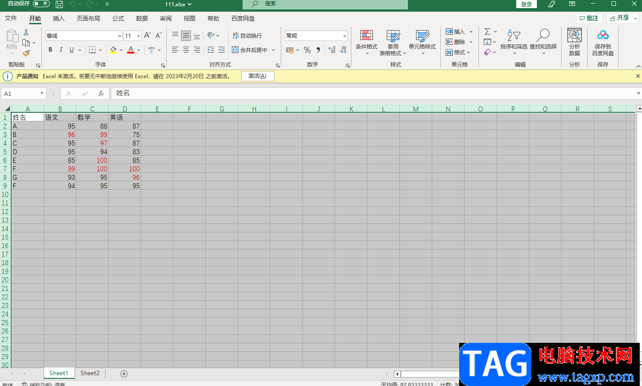Toggle Underline formatting
Screen dimensions: 642x386
(71, 50)
